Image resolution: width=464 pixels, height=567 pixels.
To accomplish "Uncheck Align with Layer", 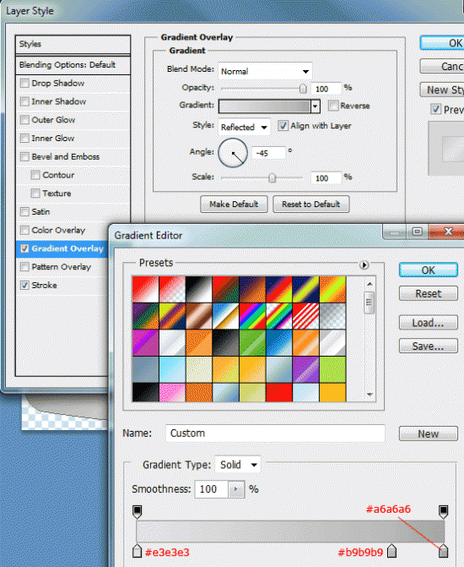I will coord(283,126).
